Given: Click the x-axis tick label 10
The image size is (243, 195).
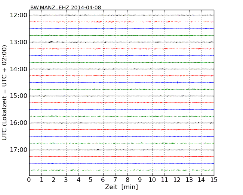Looking at the screenshot, I should [152, 180].
